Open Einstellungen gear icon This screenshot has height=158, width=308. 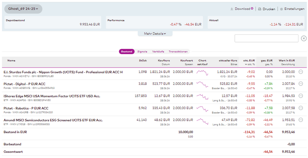coord(281,9)
